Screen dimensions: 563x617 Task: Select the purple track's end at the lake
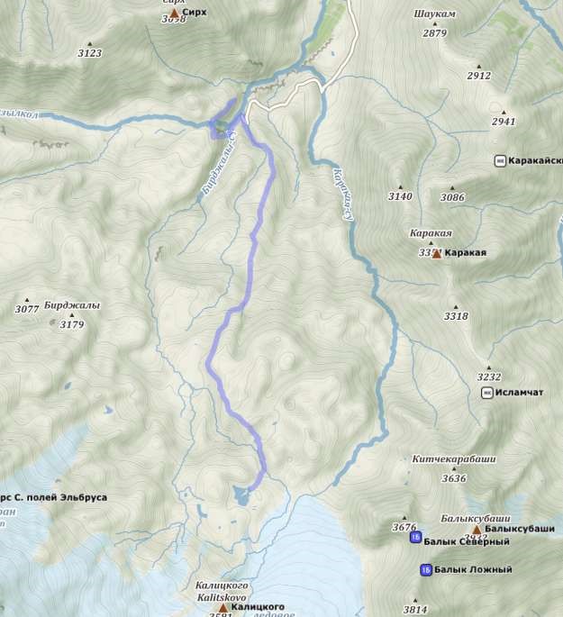point(250,489)
